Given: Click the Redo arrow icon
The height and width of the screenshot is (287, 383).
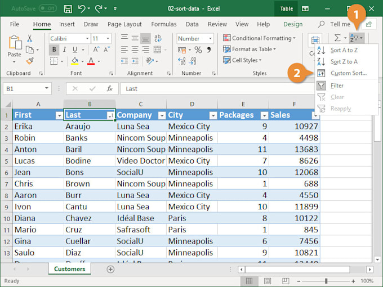Looking at the screenshot, I should coord(99,9).
